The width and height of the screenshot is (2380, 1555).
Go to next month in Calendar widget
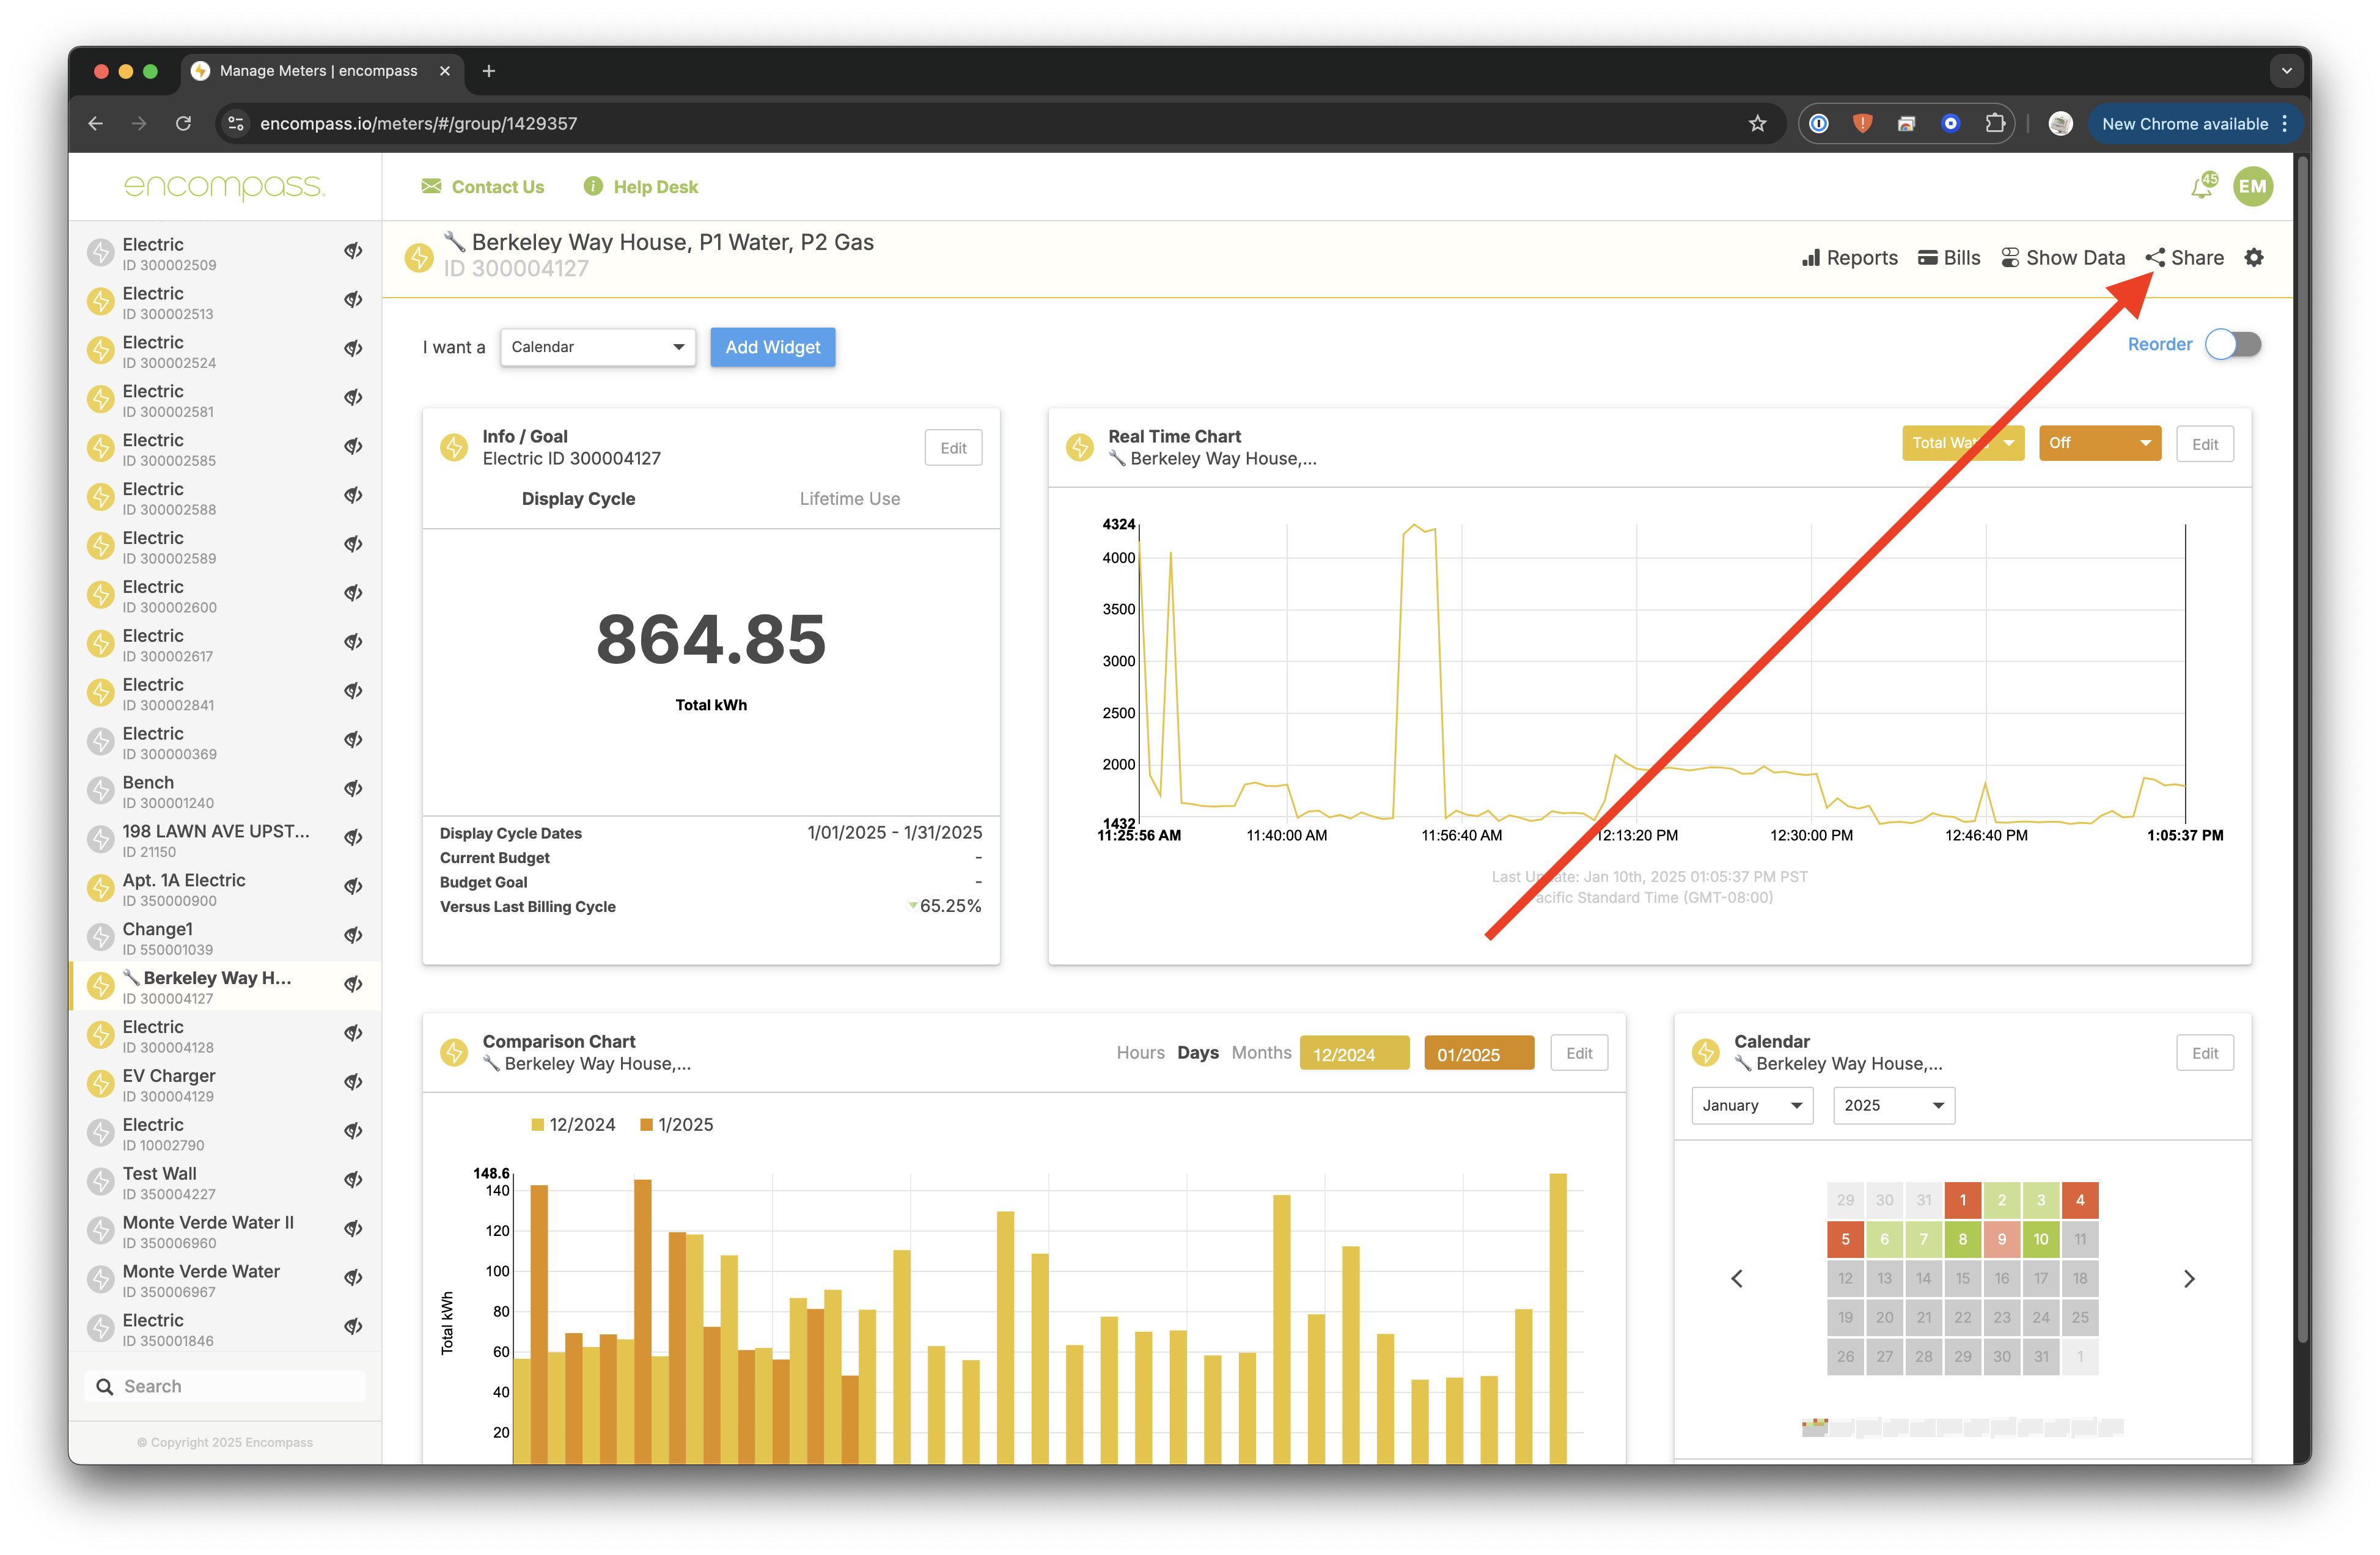point(2189,1279)
